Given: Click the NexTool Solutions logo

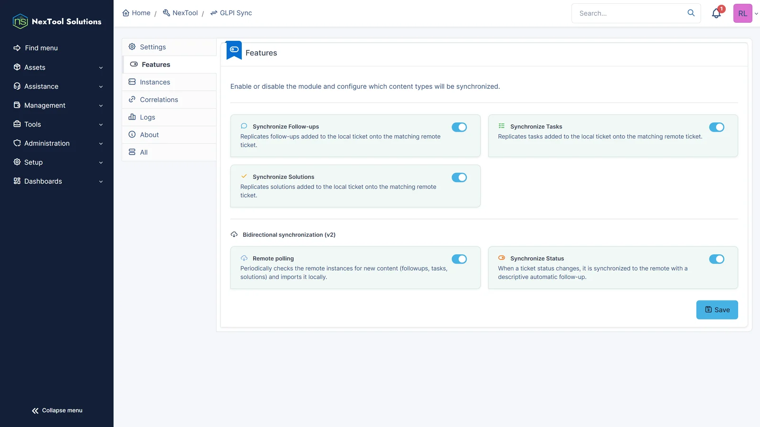Looking at the screenshot, I should coord(57,21).
